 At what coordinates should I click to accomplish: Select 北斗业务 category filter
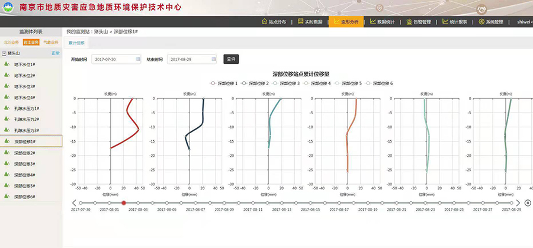11,43
